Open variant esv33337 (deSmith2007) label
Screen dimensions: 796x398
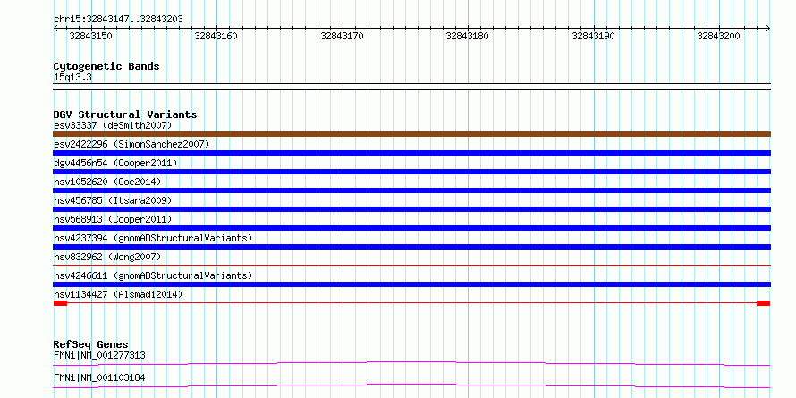coord(113,125)
